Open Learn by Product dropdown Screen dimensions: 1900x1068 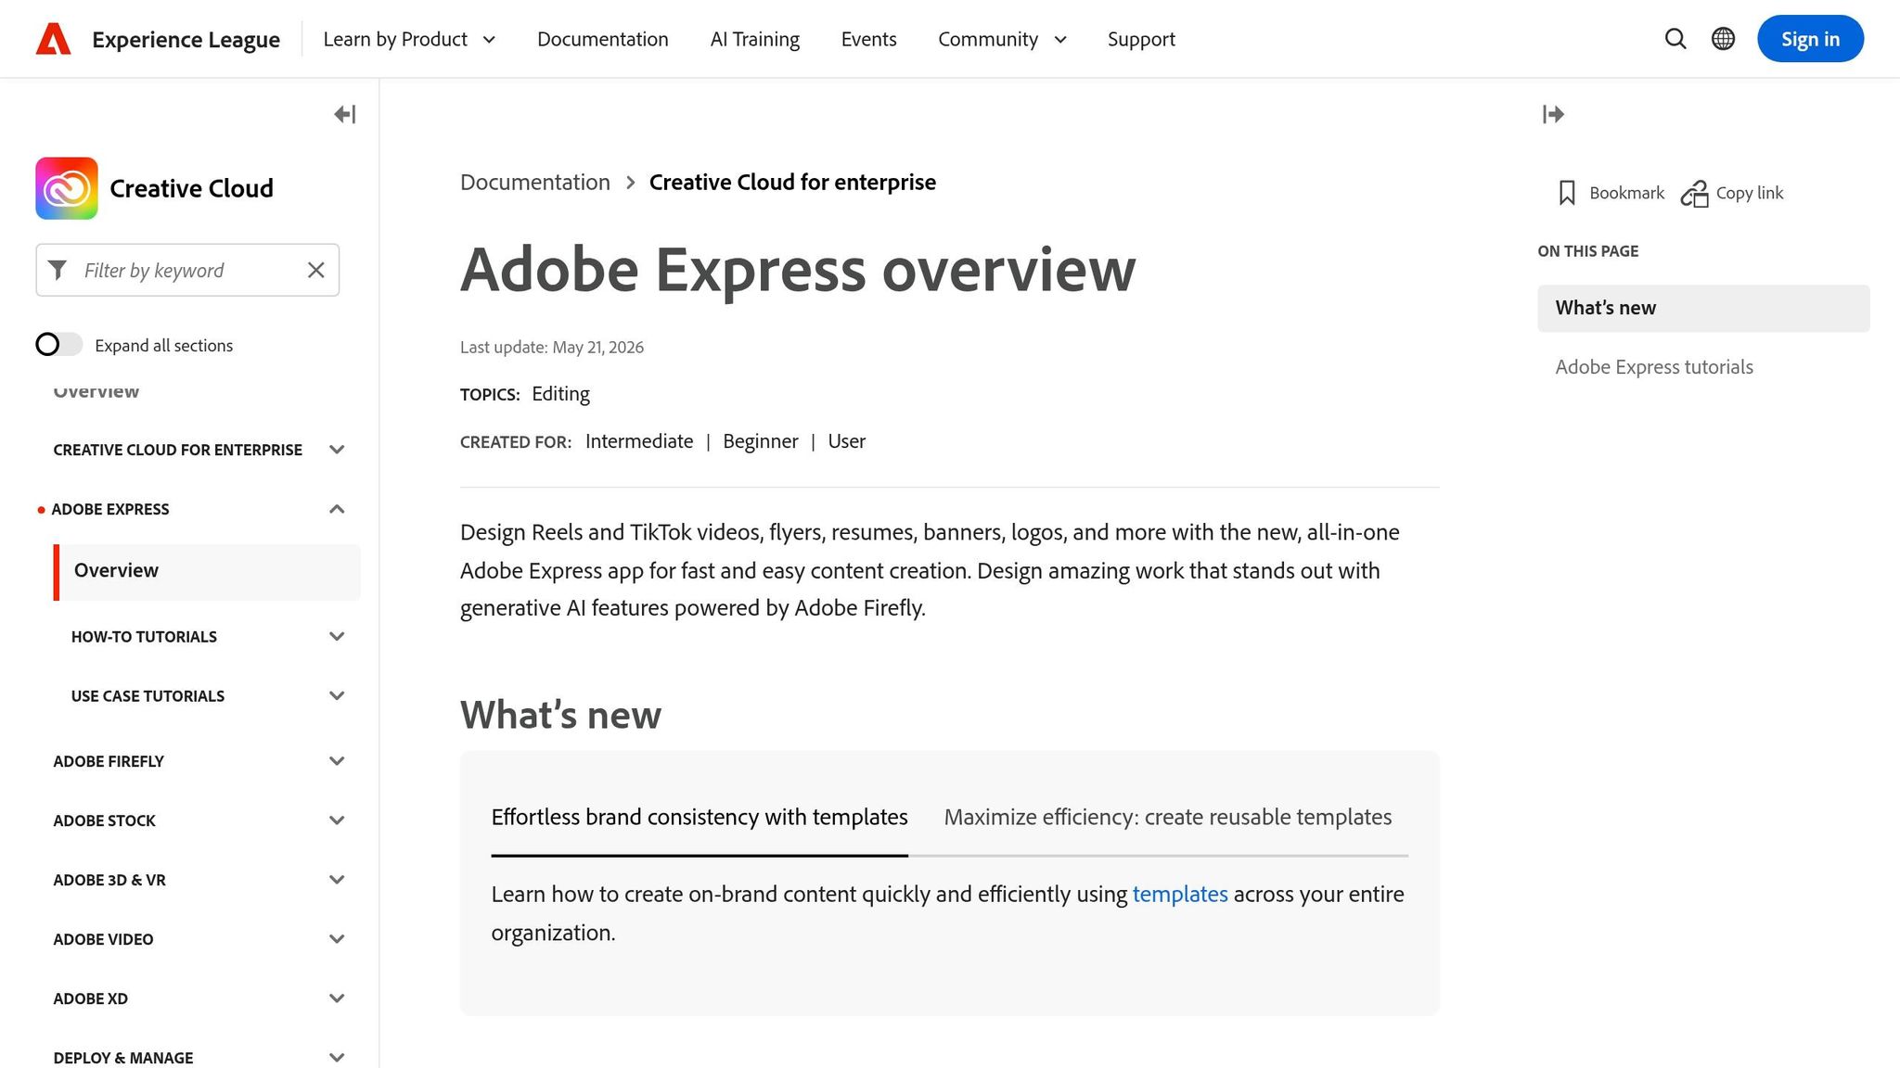tap(409, 39)
